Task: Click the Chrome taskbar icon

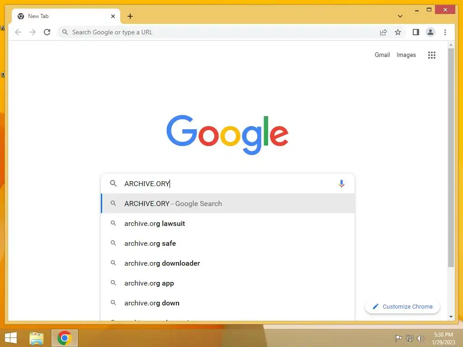Action: pos(65,338)
